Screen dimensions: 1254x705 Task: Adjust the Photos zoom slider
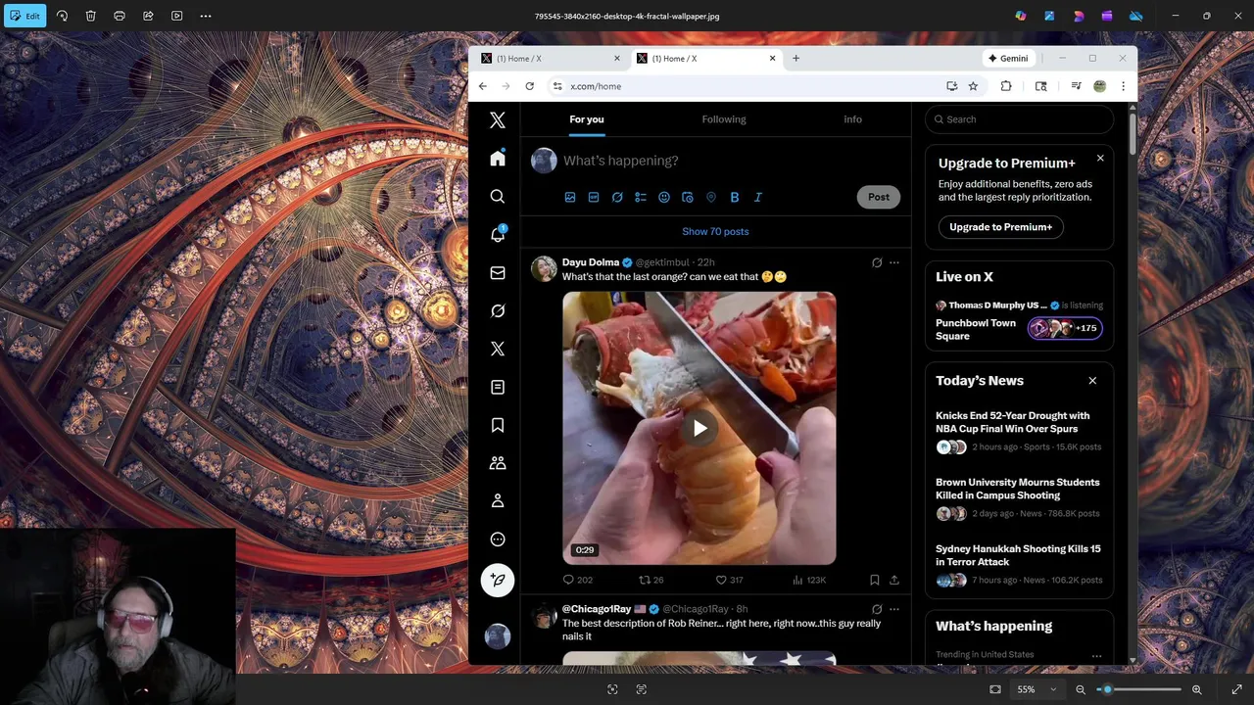1138,689
